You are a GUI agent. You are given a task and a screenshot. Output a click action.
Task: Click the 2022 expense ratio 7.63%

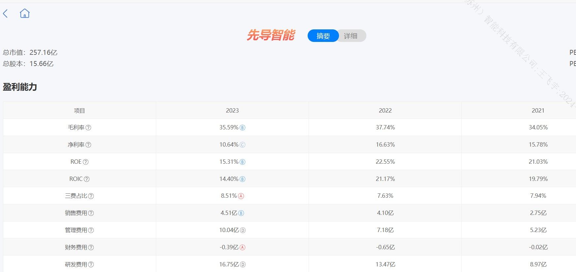click(x=385, y=196)
